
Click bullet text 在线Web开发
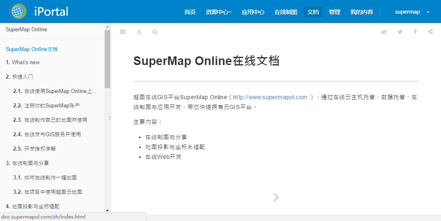pyautogui.click(x=163, y=157)
